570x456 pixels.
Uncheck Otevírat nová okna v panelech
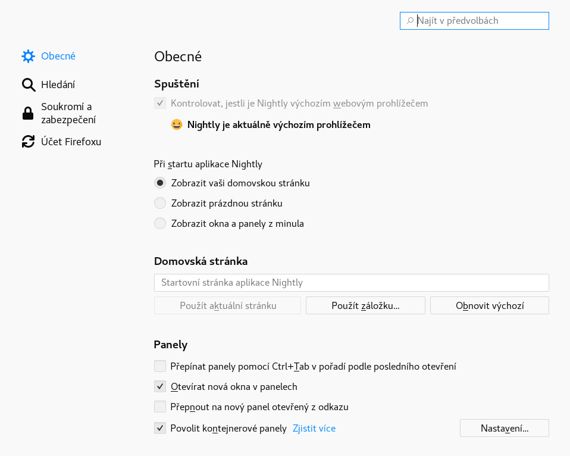[160, 387]
